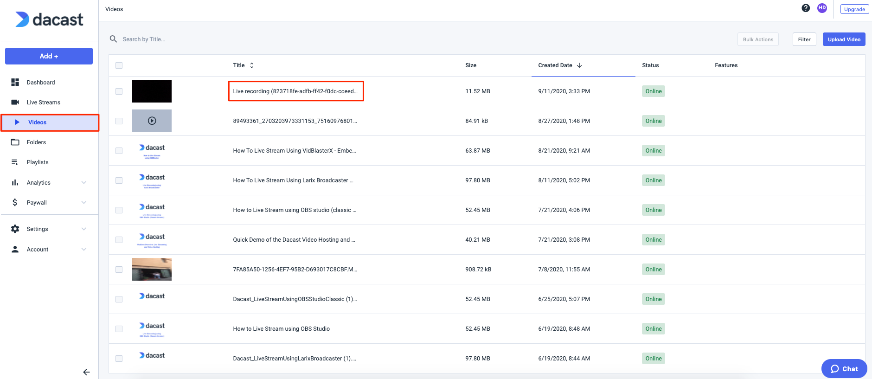
Task: Select checkbox for Larix Broadcaster how-to row
Action: click(x=119, y=180)
